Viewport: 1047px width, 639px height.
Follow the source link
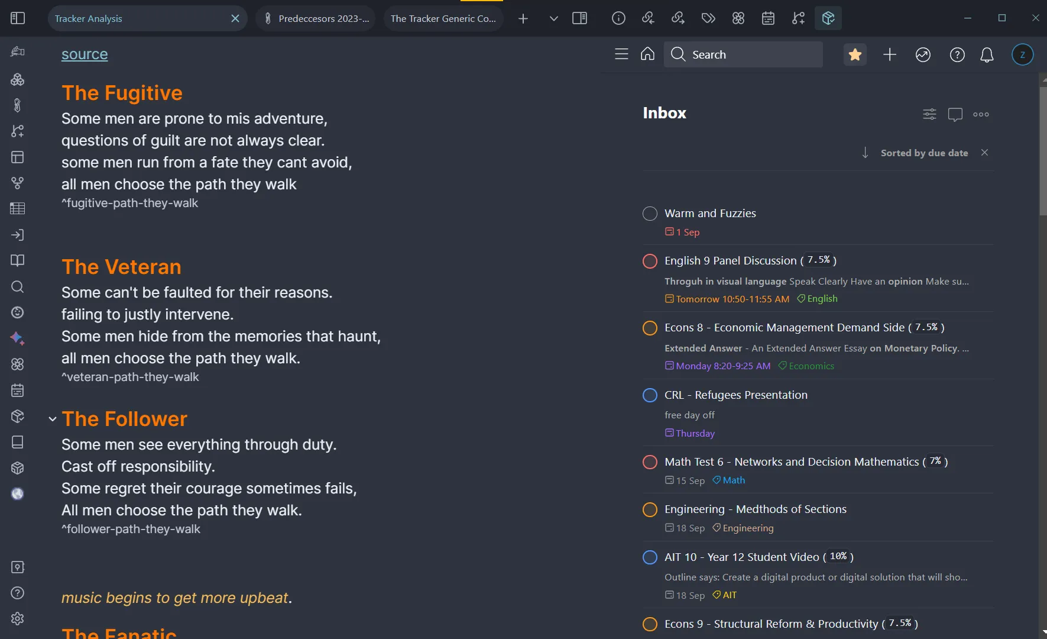[x=85, y=54]
